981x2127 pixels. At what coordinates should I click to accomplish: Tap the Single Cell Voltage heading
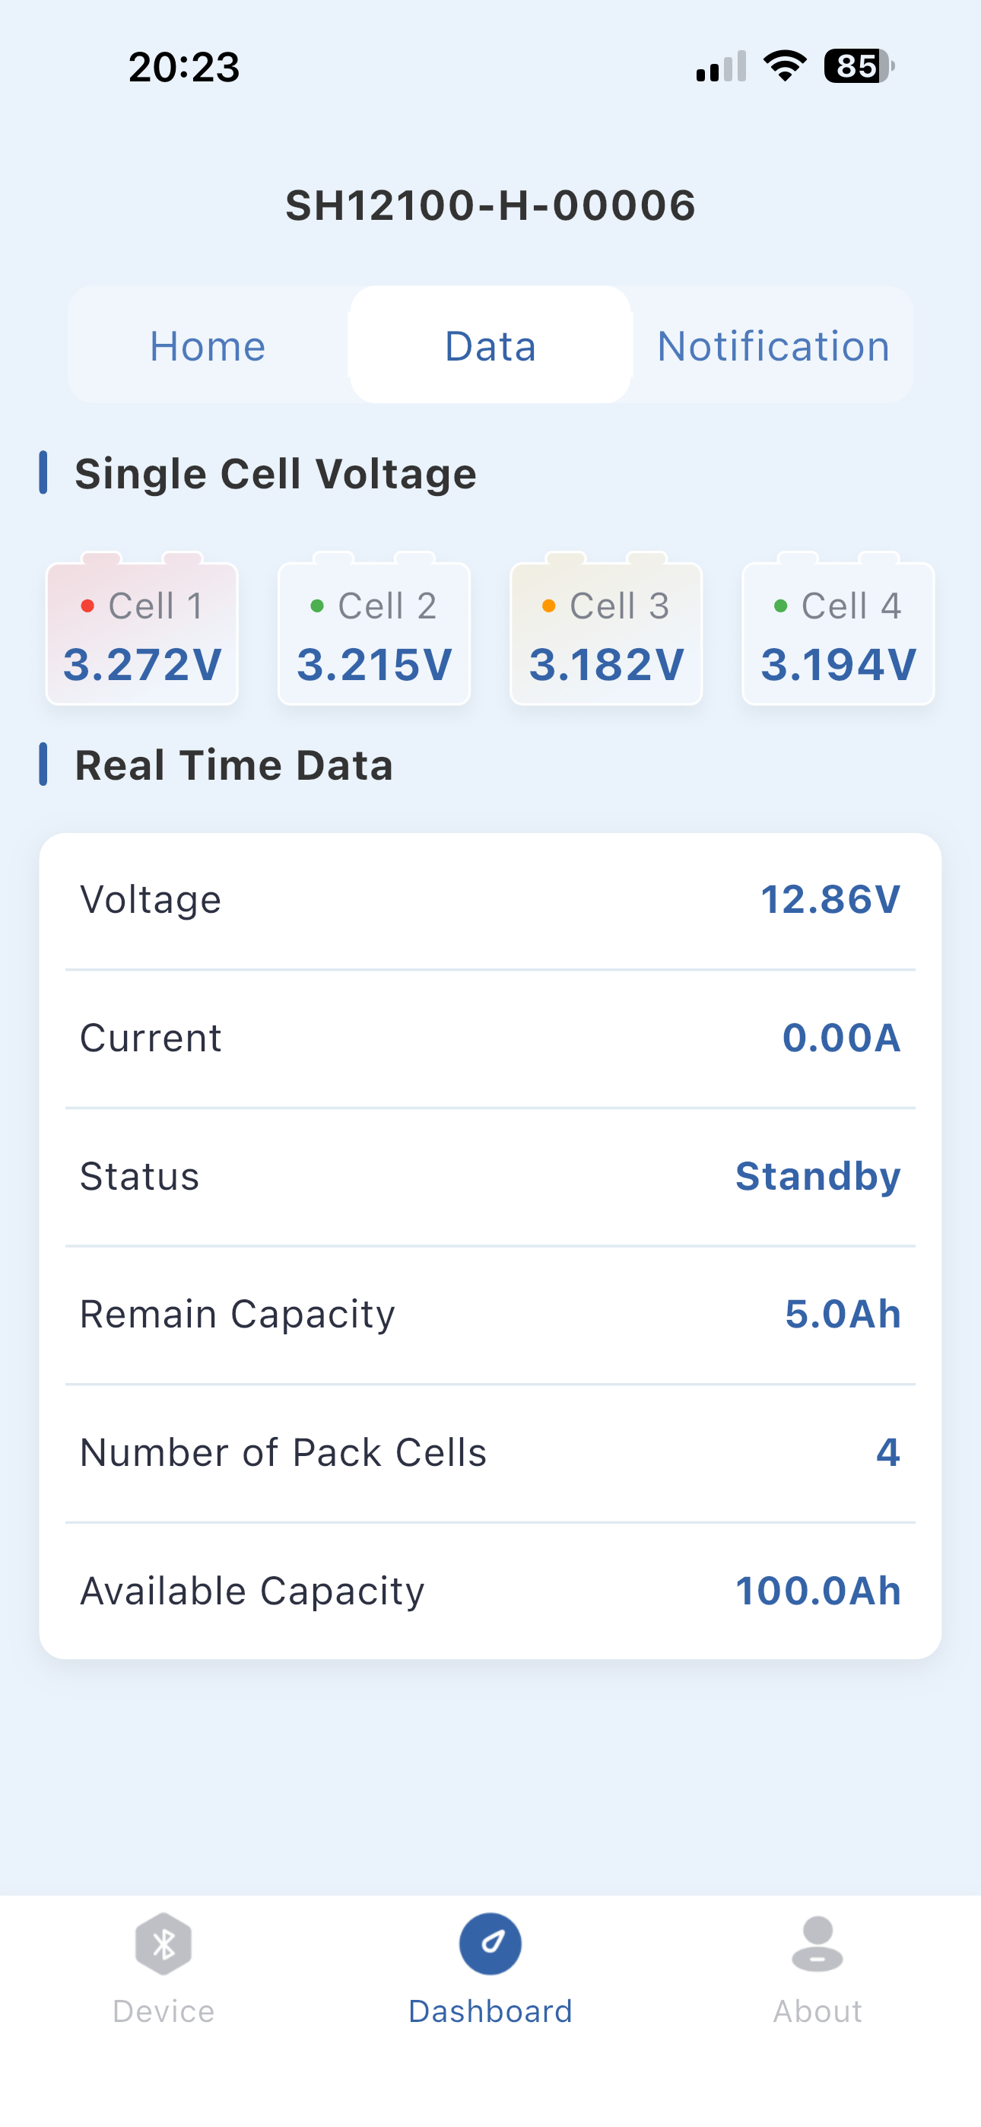[x=276, y=474]
